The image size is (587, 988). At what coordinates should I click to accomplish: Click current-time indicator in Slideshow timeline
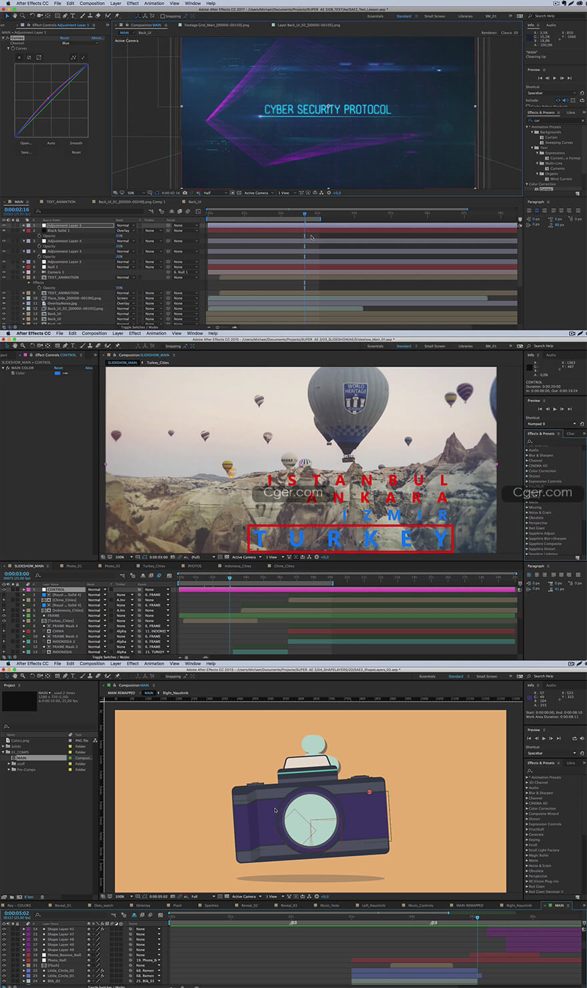(229, 578)
